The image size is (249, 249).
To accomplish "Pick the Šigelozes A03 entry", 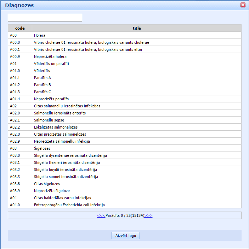I will click(x=42, y=148).
